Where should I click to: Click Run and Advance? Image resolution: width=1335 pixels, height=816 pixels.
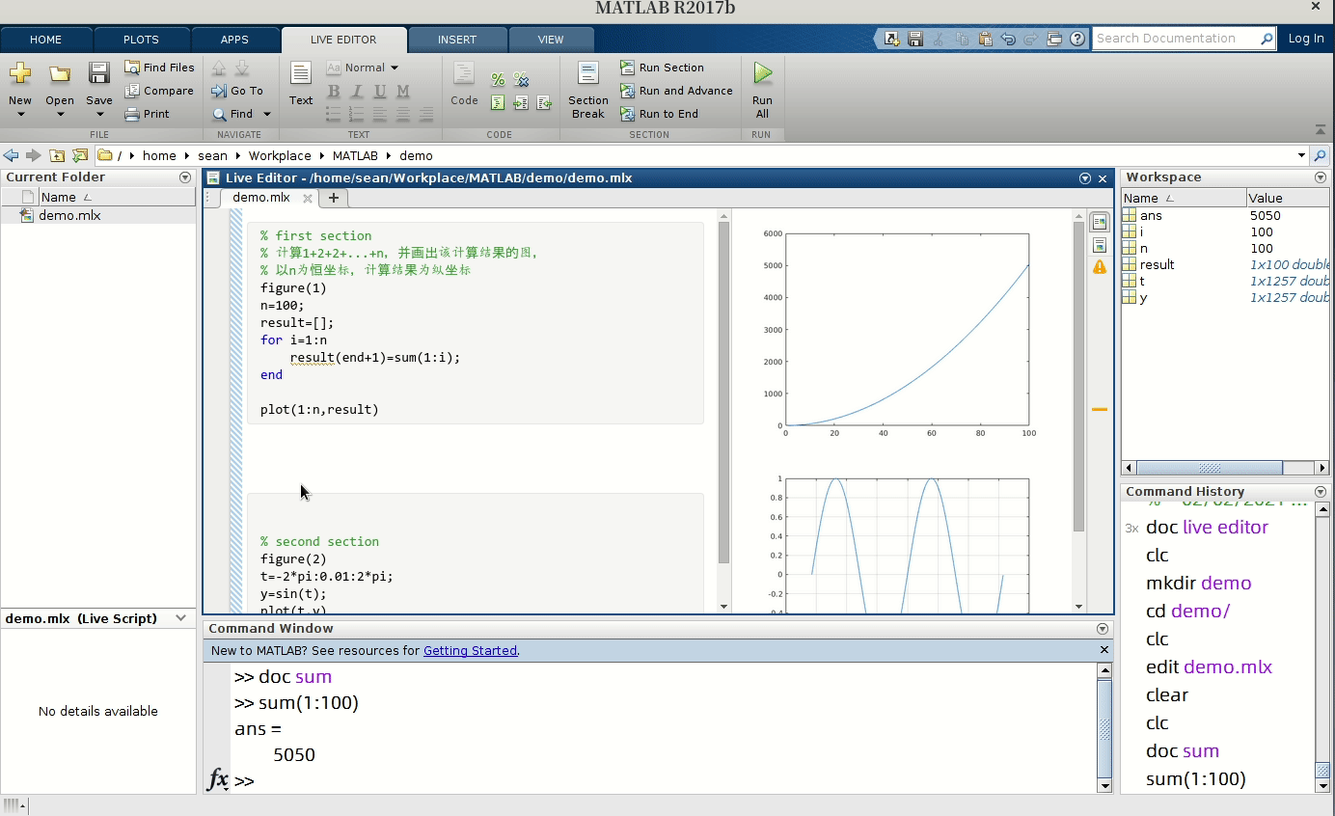(x=676, y=91)
